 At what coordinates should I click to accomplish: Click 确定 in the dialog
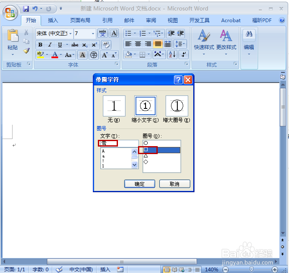tap(140, 184)
